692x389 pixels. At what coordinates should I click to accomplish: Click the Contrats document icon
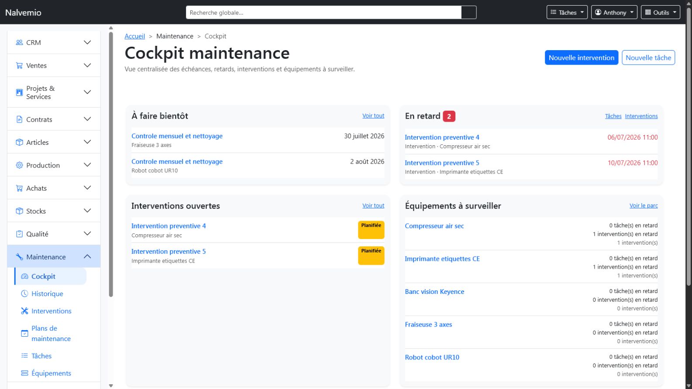coord(19,119)
